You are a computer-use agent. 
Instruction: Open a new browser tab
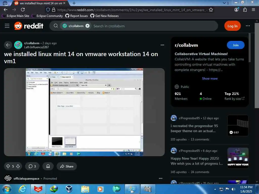click(74, 3)
